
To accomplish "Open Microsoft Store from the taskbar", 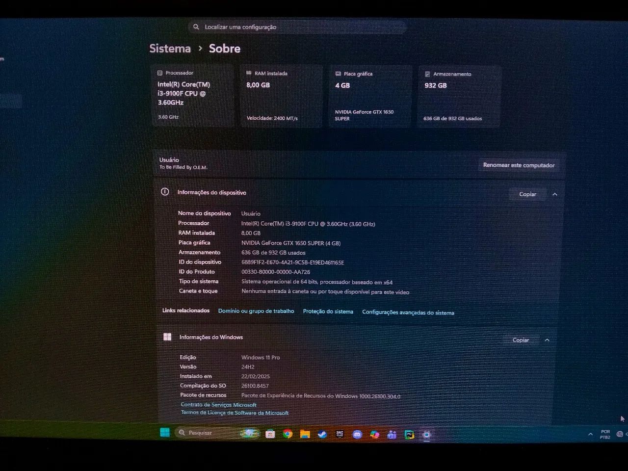I will click(270, 434).
